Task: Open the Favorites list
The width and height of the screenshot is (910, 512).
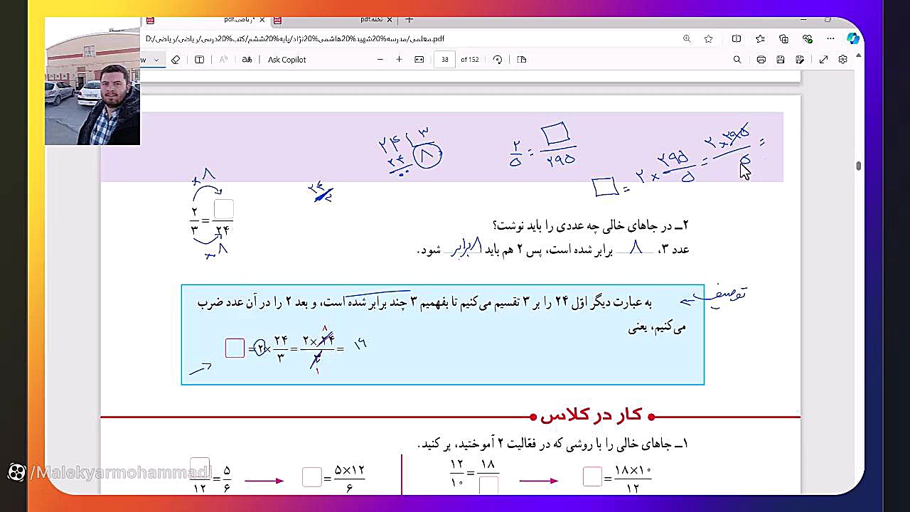Action: 760,39
